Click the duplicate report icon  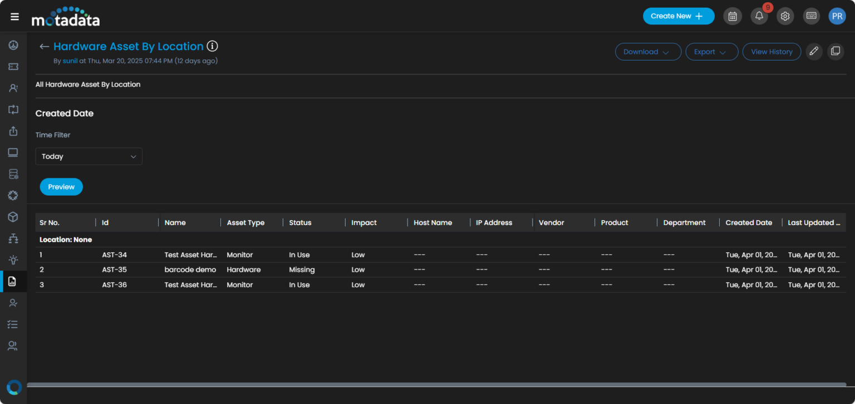pos(836,52)
